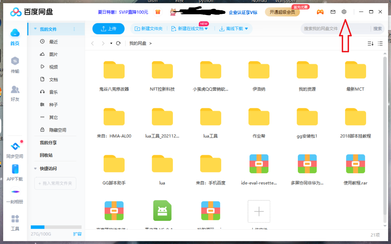Open the navigation history dropdown arrow
Screen dimensions: 391x244
point(111,43)
